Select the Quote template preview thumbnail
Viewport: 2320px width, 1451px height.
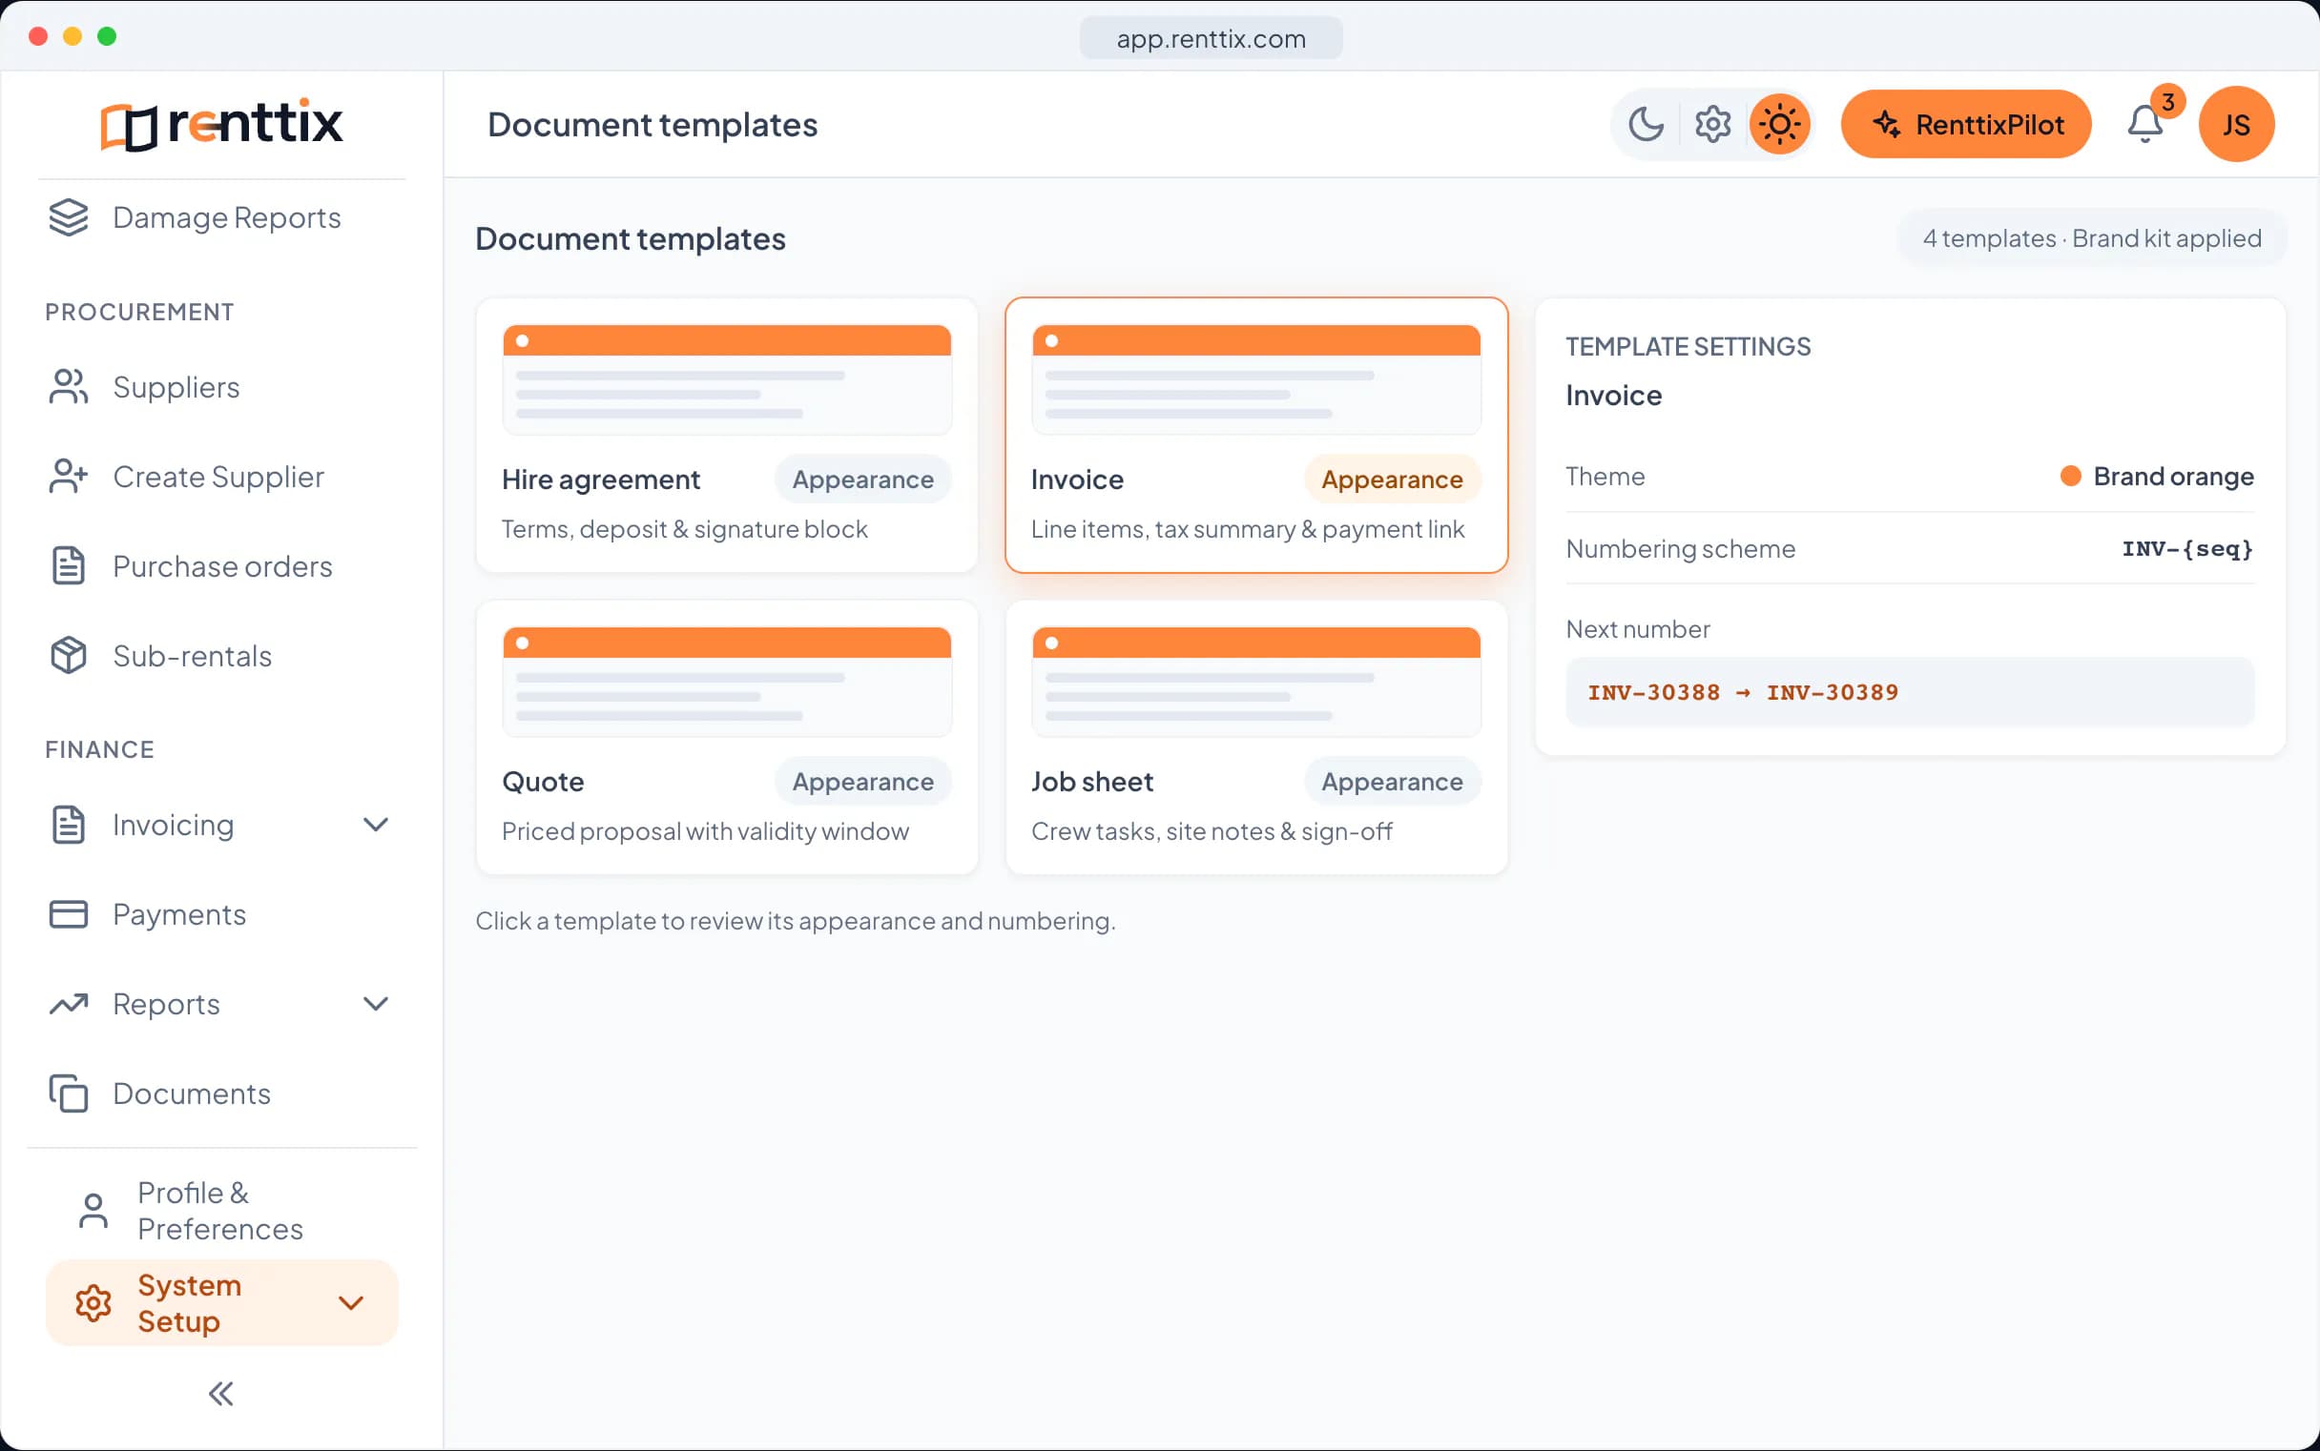pos(727,683)
